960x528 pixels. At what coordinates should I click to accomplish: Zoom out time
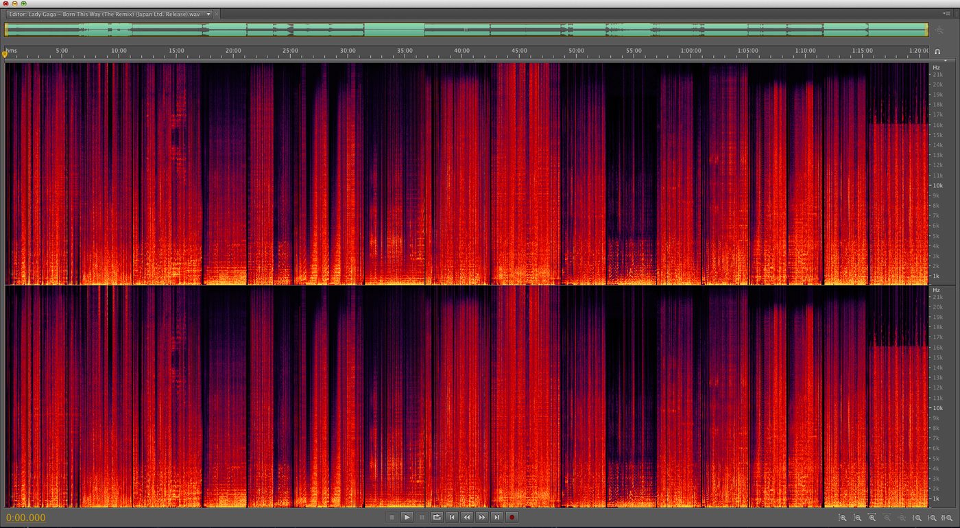(887, 518)
